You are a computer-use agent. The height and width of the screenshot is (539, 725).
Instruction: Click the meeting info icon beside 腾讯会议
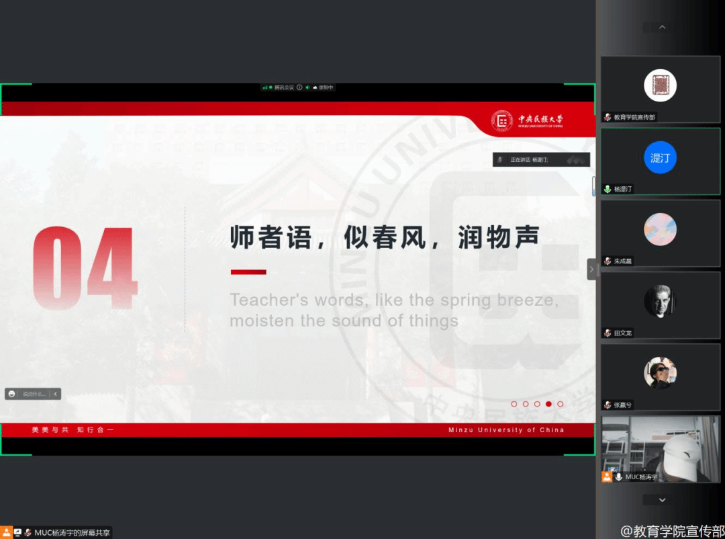pyautogui.click(x=299, y=87)
